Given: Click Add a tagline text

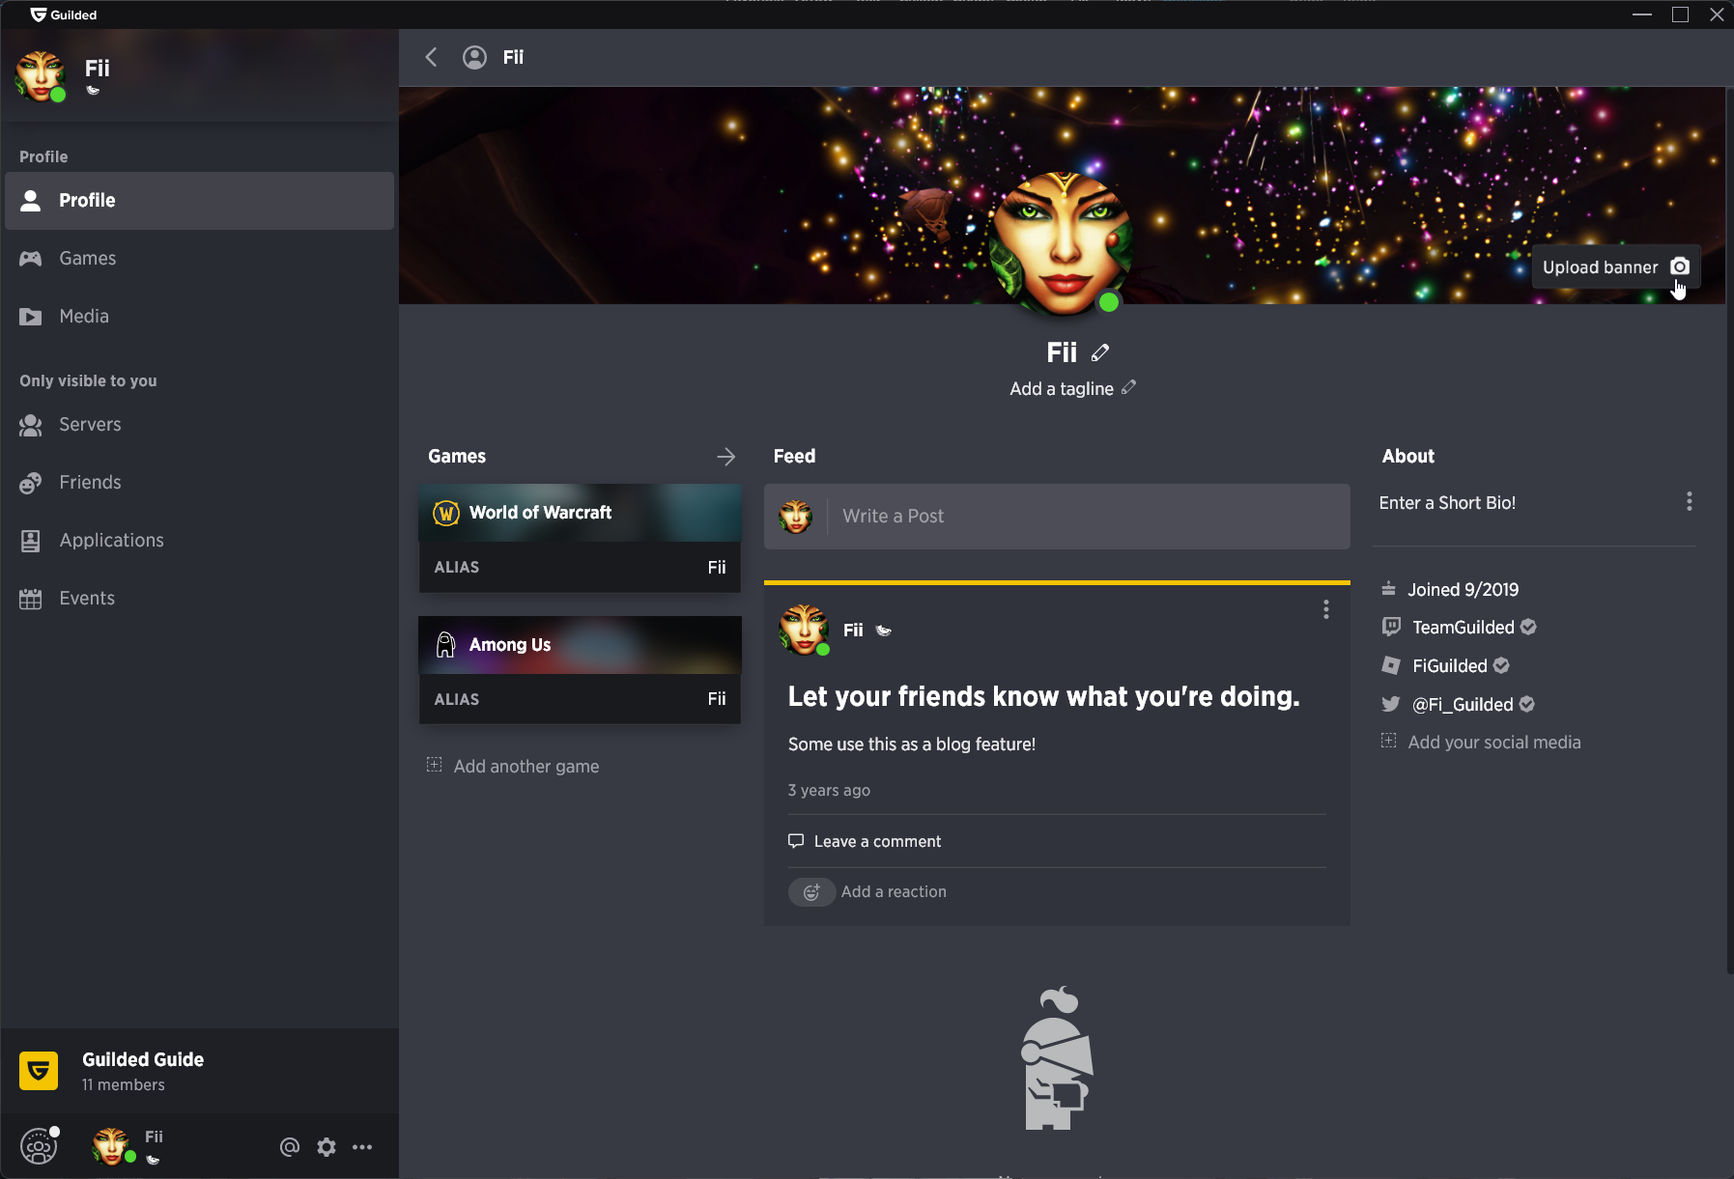Looking at the screenshot, I should point(1062,388).
